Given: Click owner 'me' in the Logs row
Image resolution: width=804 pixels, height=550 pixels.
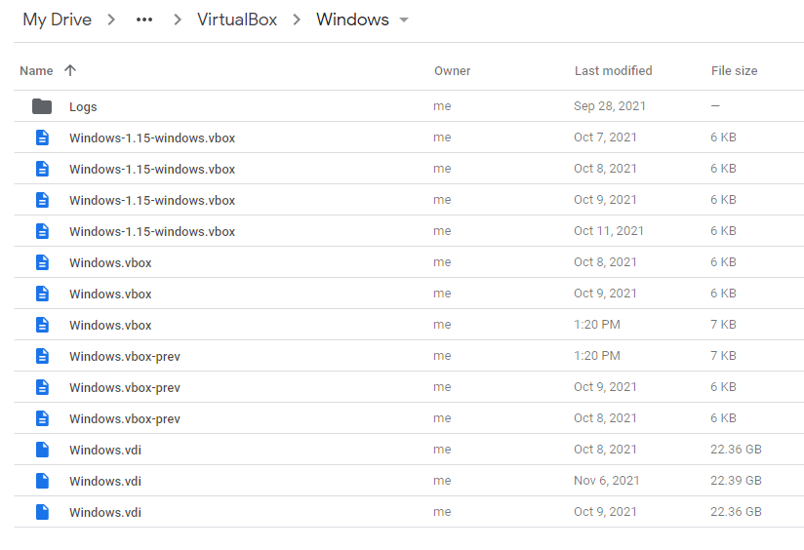Looking at the screenshot, I should (x=442, y=106).
